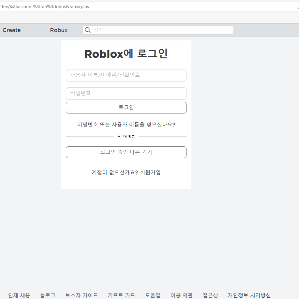Click the Roblox에 로그인 heading
Screen dimensions: 299x299
click(126, 54)
